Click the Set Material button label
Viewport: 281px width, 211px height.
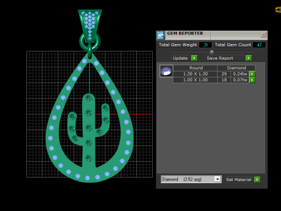(x=239, y=179)
